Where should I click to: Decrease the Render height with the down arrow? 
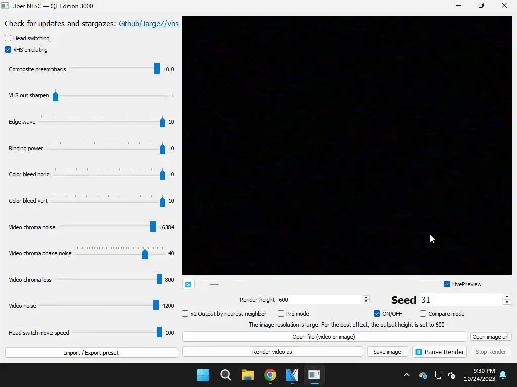click(366, 302)
